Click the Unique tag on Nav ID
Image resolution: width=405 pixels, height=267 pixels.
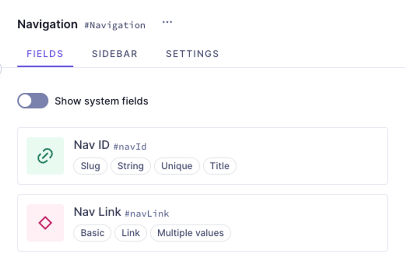pos(177,166)
